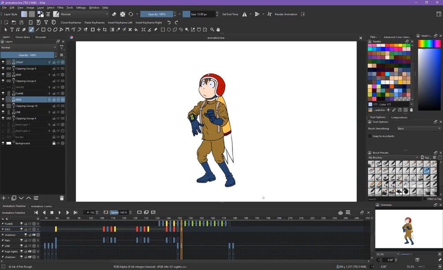Expand horizontal mirror options arrow

pos(250,14)
